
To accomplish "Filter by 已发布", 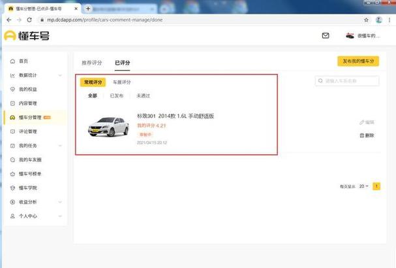I will click(117, 95).
